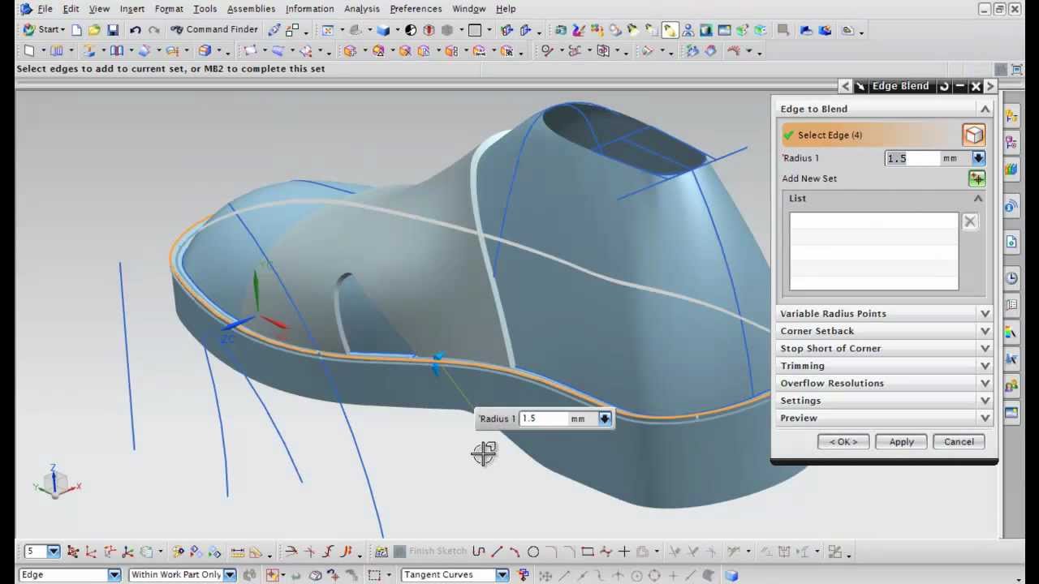Click the clock History sidebar icon
The height and width of the screenshot is (584, 1039).
click(x=1011, y=278)
